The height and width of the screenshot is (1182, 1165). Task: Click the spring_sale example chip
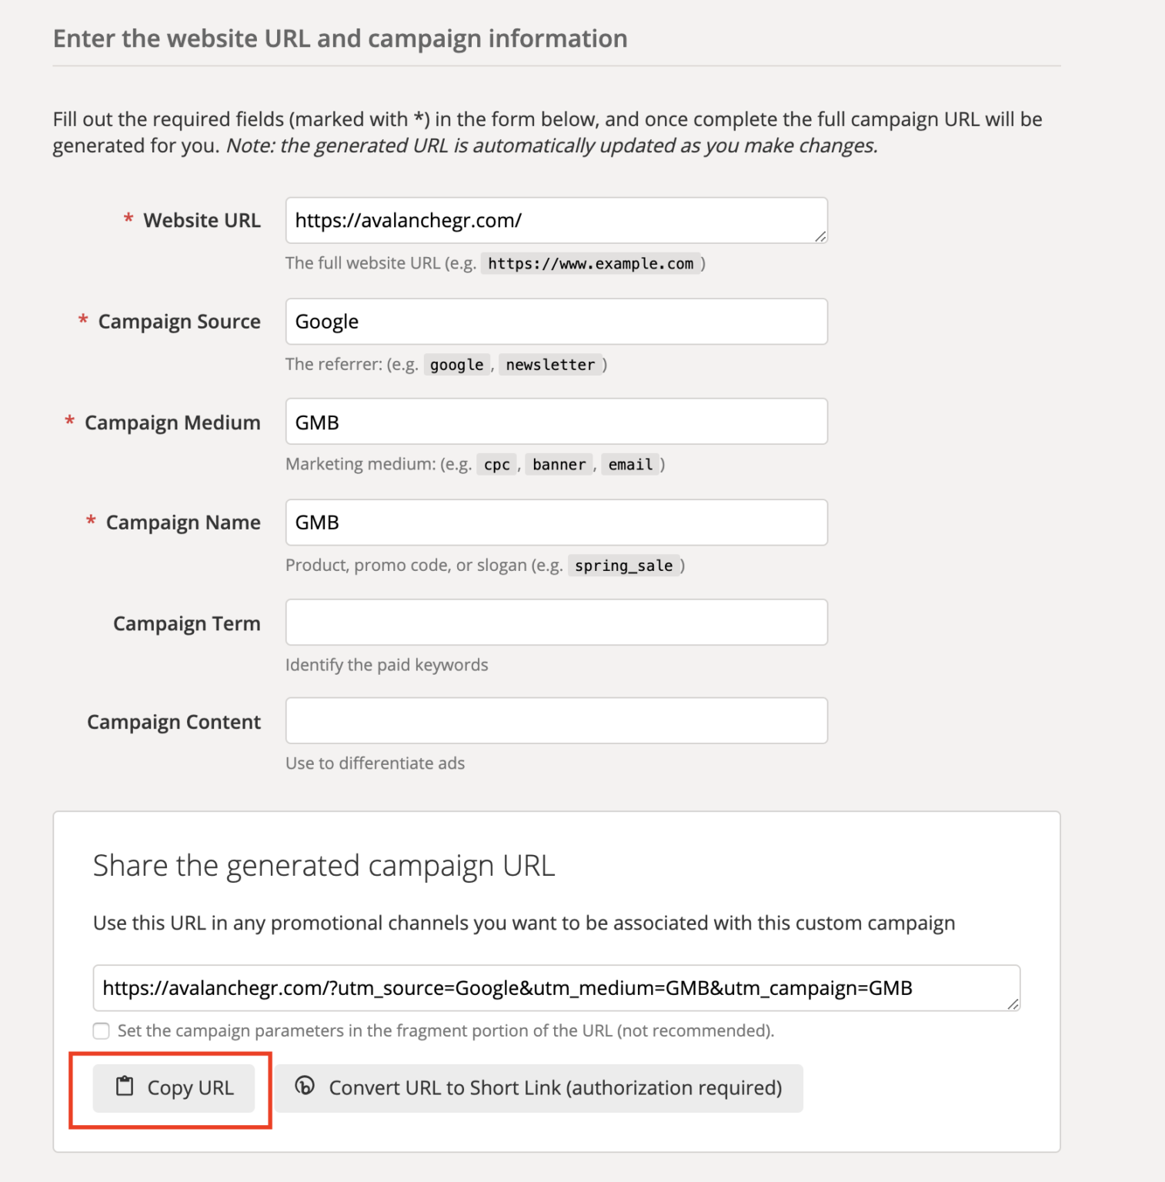coord(624,566)
